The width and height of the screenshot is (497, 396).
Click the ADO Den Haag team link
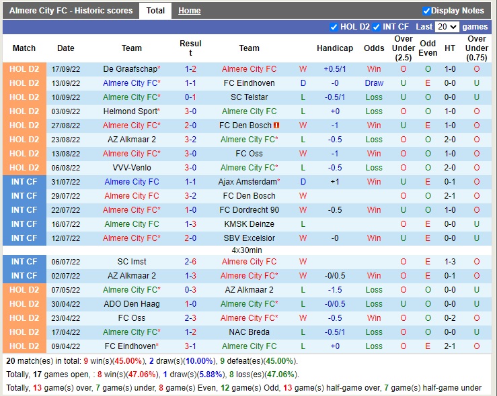(132, 304)
